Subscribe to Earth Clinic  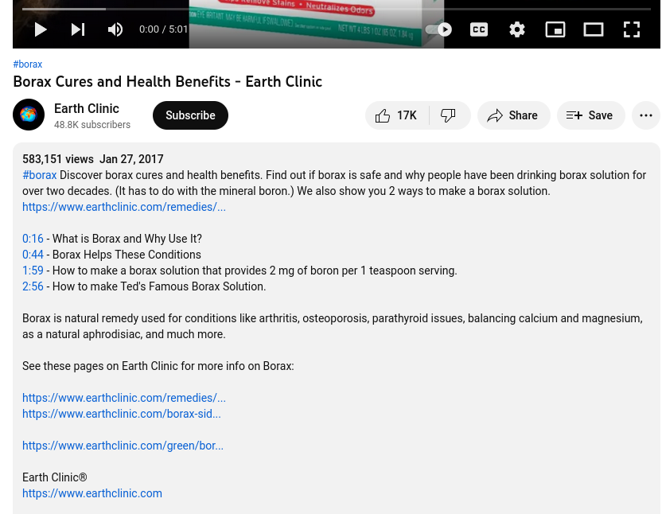point(190,115)
